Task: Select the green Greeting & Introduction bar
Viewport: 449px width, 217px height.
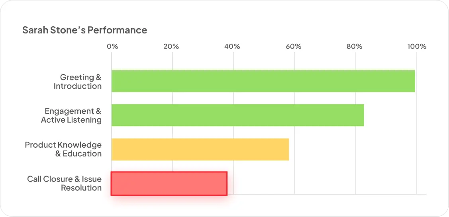Action: click(263, 81)
